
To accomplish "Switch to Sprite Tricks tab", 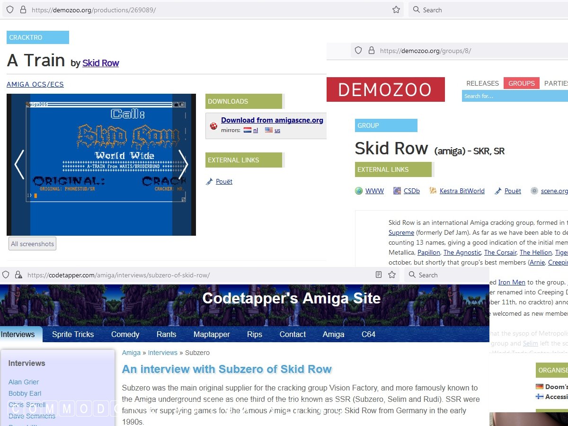I will 73,334.
